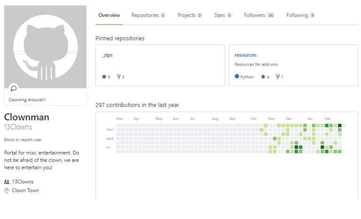This screenshot has width=361, height=219.
Task: Click the location pin icon near Clown Town
Action: click(7, 190)
